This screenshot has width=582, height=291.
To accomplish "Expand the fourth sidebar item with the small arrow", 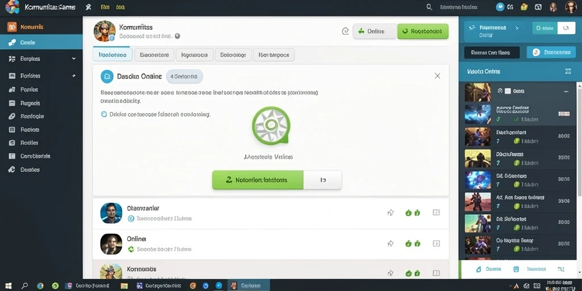I will 74,76.
